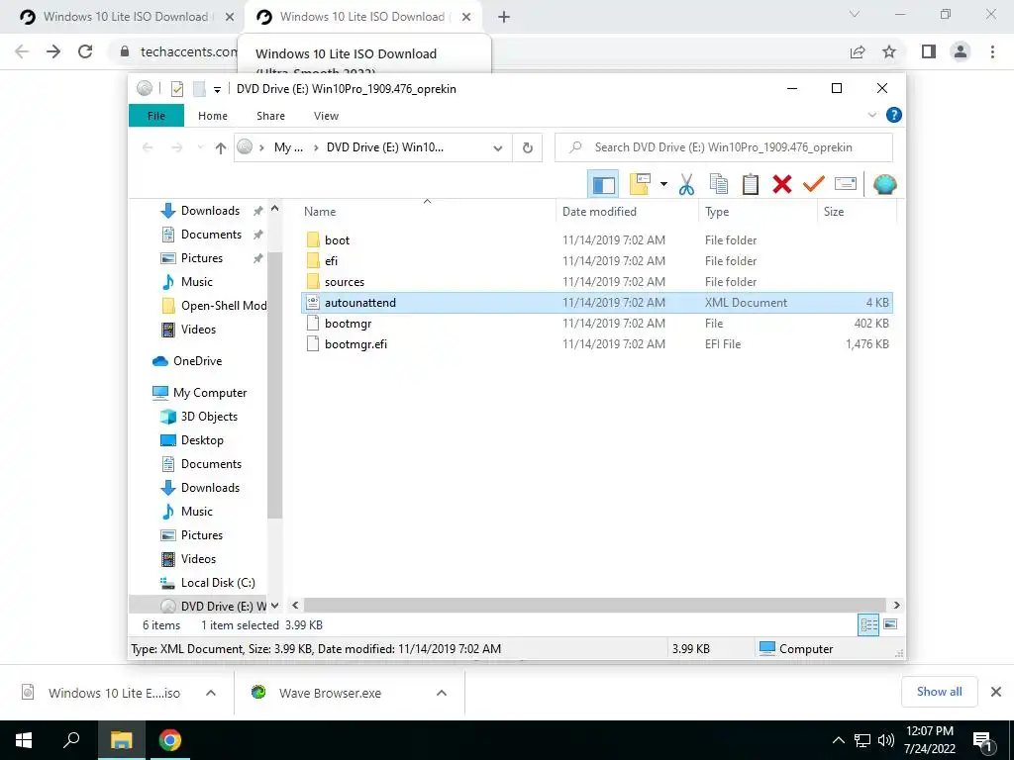Bookmark this page with the star icon
The height and width of the screenshot is (760, 1014).
click(x=889, y=51)
